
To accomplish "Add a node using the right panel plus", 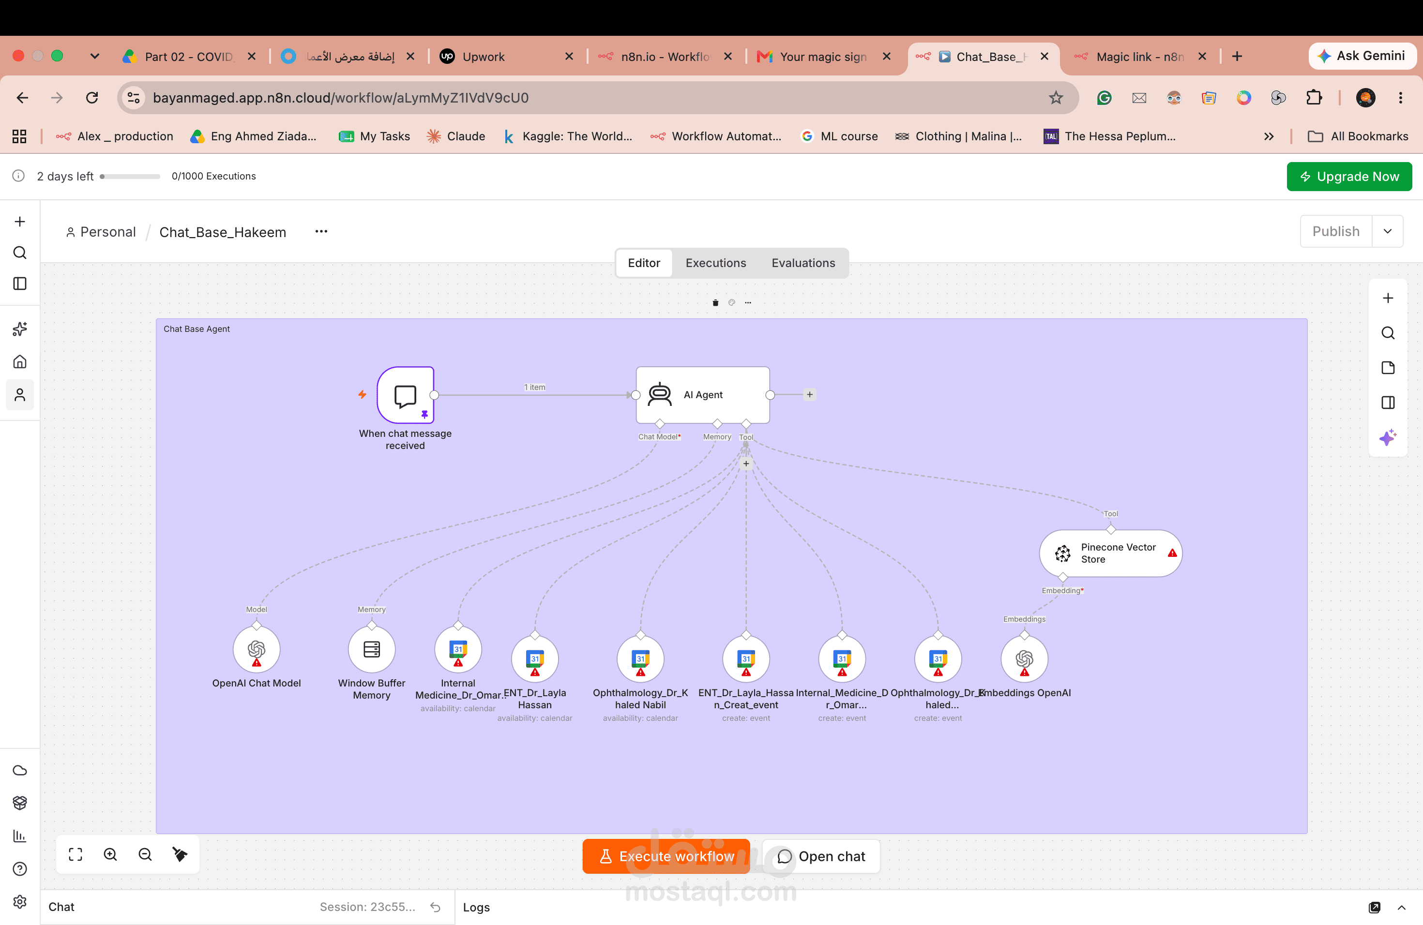I will click(1388, 298).
